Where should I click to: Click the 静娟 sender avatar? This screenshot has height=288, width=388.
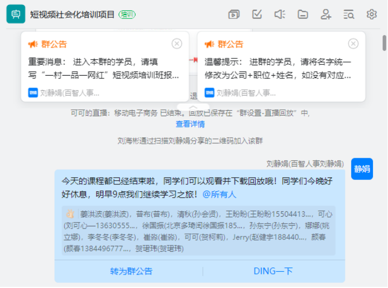pyautogui.click(x=362, y=169)
